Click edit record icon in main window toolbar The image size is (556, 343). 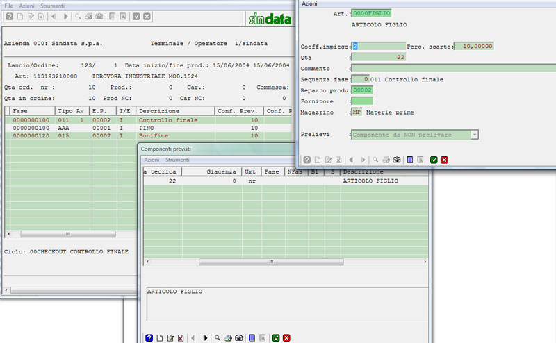(31, 17)
